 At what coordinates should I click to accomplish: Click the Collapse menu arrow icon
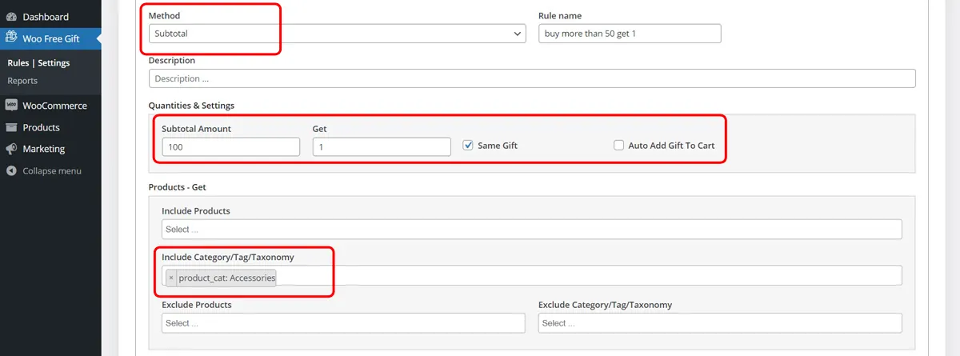pos(11,170)
